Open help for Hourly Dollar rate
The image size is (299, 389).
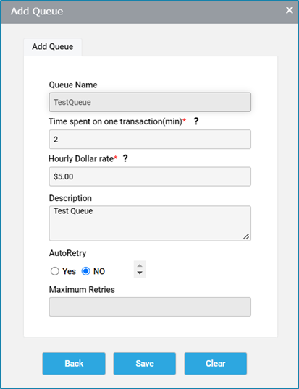click(x=125, y=158)
